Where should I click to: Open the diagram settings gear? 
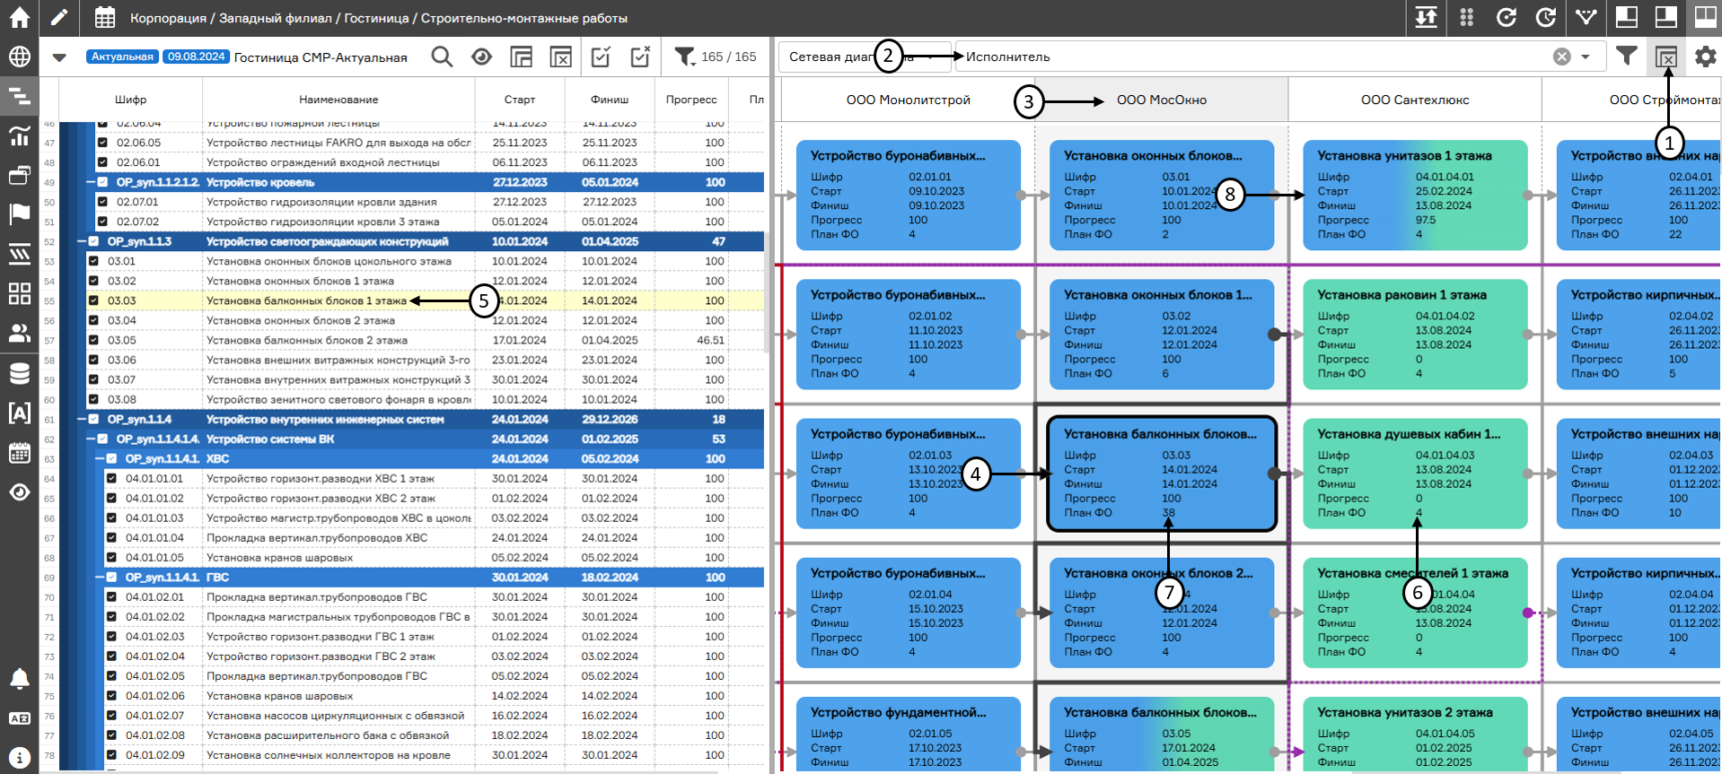click(1705, 57)
